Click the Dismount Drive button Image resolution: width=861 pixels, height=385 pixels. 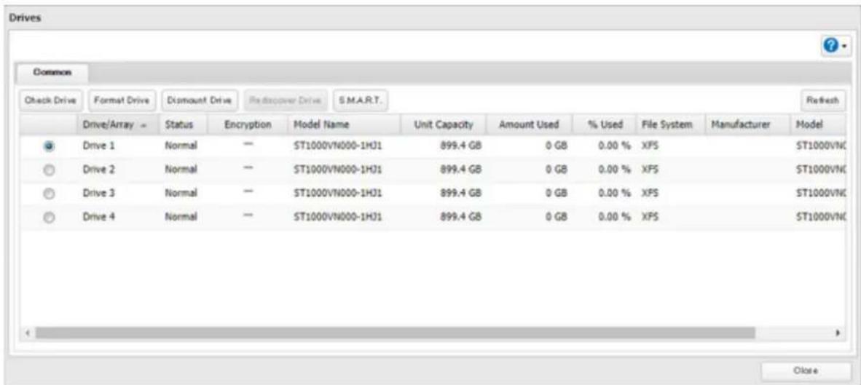tap(200, 100)
